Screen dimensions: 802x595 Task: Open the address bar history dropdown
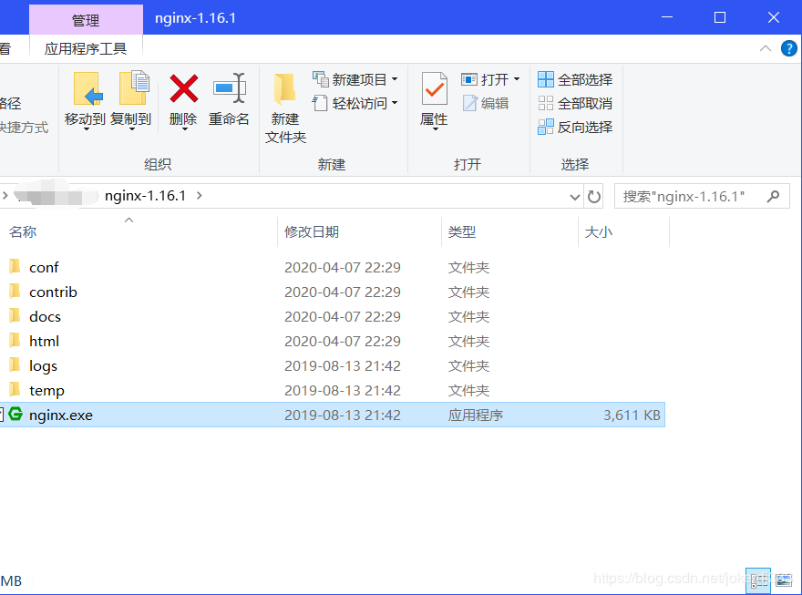575,197
